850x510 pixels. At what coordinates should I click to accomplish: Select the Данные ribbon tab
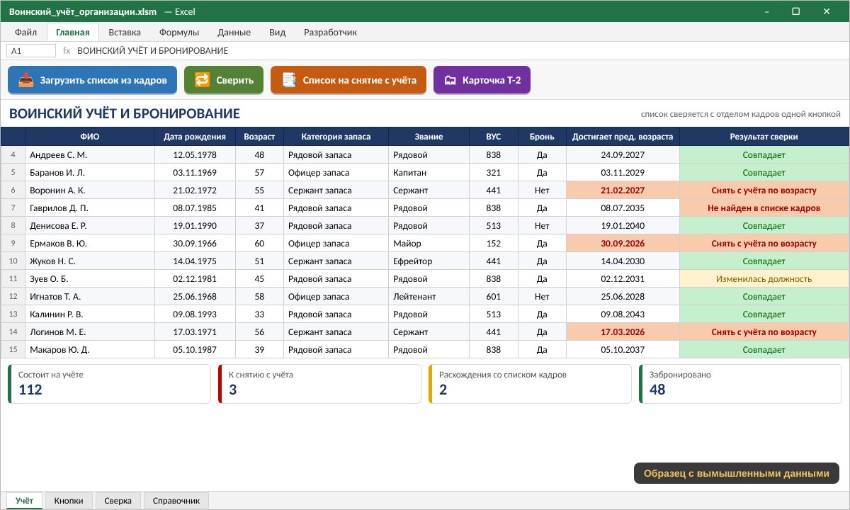coord(234,32)
